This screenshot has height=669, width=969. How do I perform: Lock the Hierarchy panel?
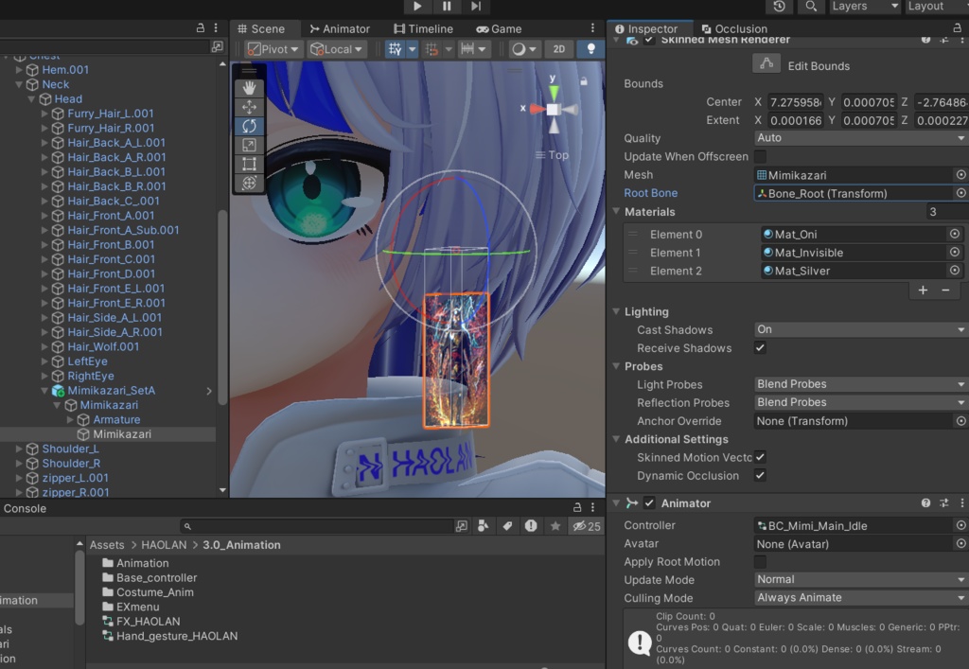[201, 27]
